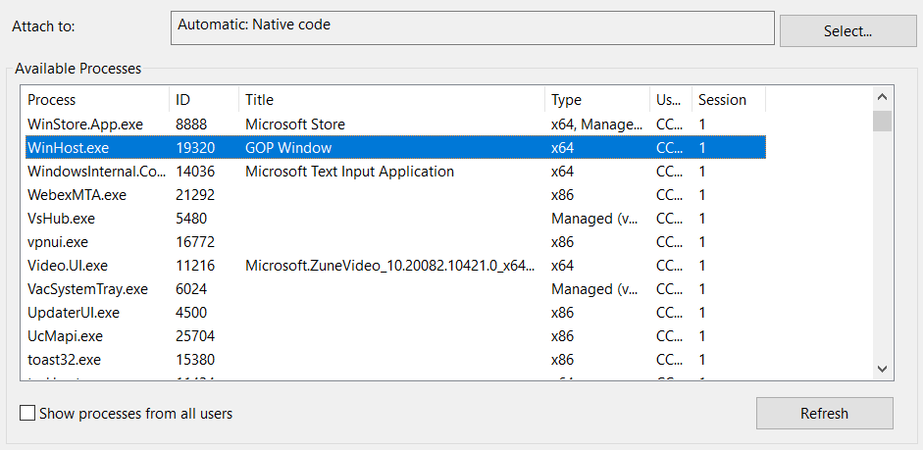This screenshot has width=923, height=450.
Task: Sort by Title column header
Action: [x=392, y=100]
